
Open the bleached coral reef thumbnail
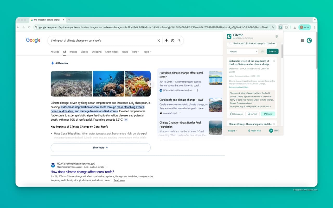[72, 84]
